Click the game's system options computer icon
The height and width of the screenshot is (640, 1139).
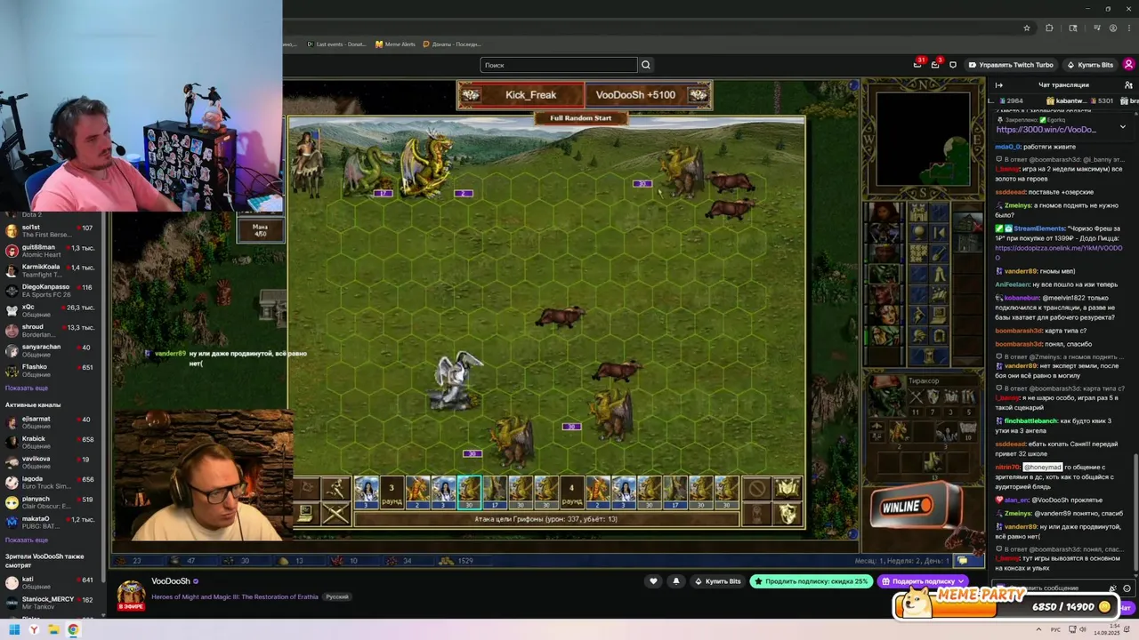pos(306,513)
